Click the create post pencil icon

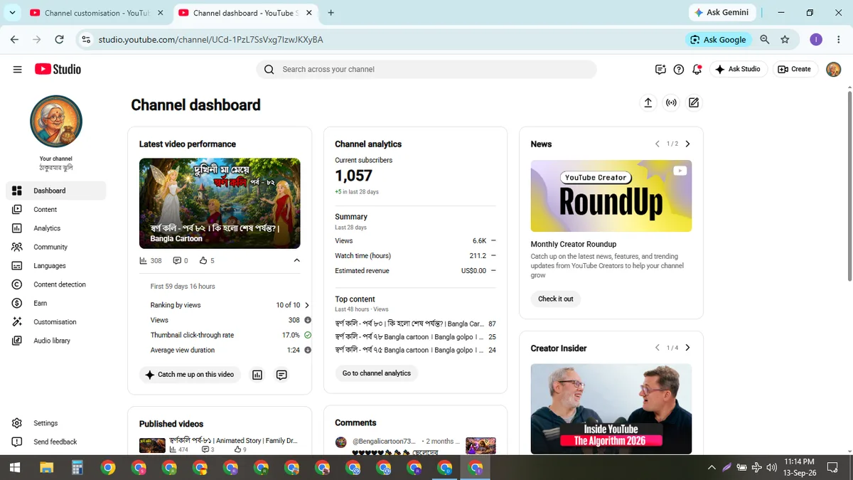694,103
